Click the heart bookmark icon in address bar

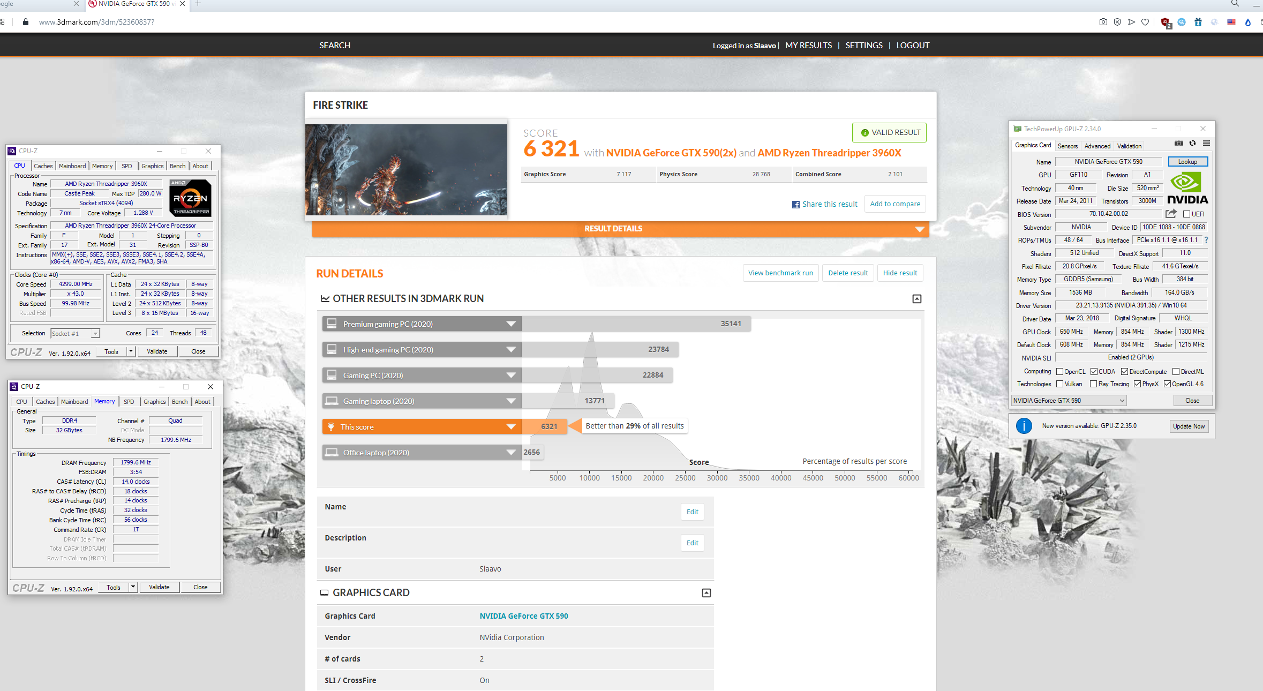point(1145,22)
